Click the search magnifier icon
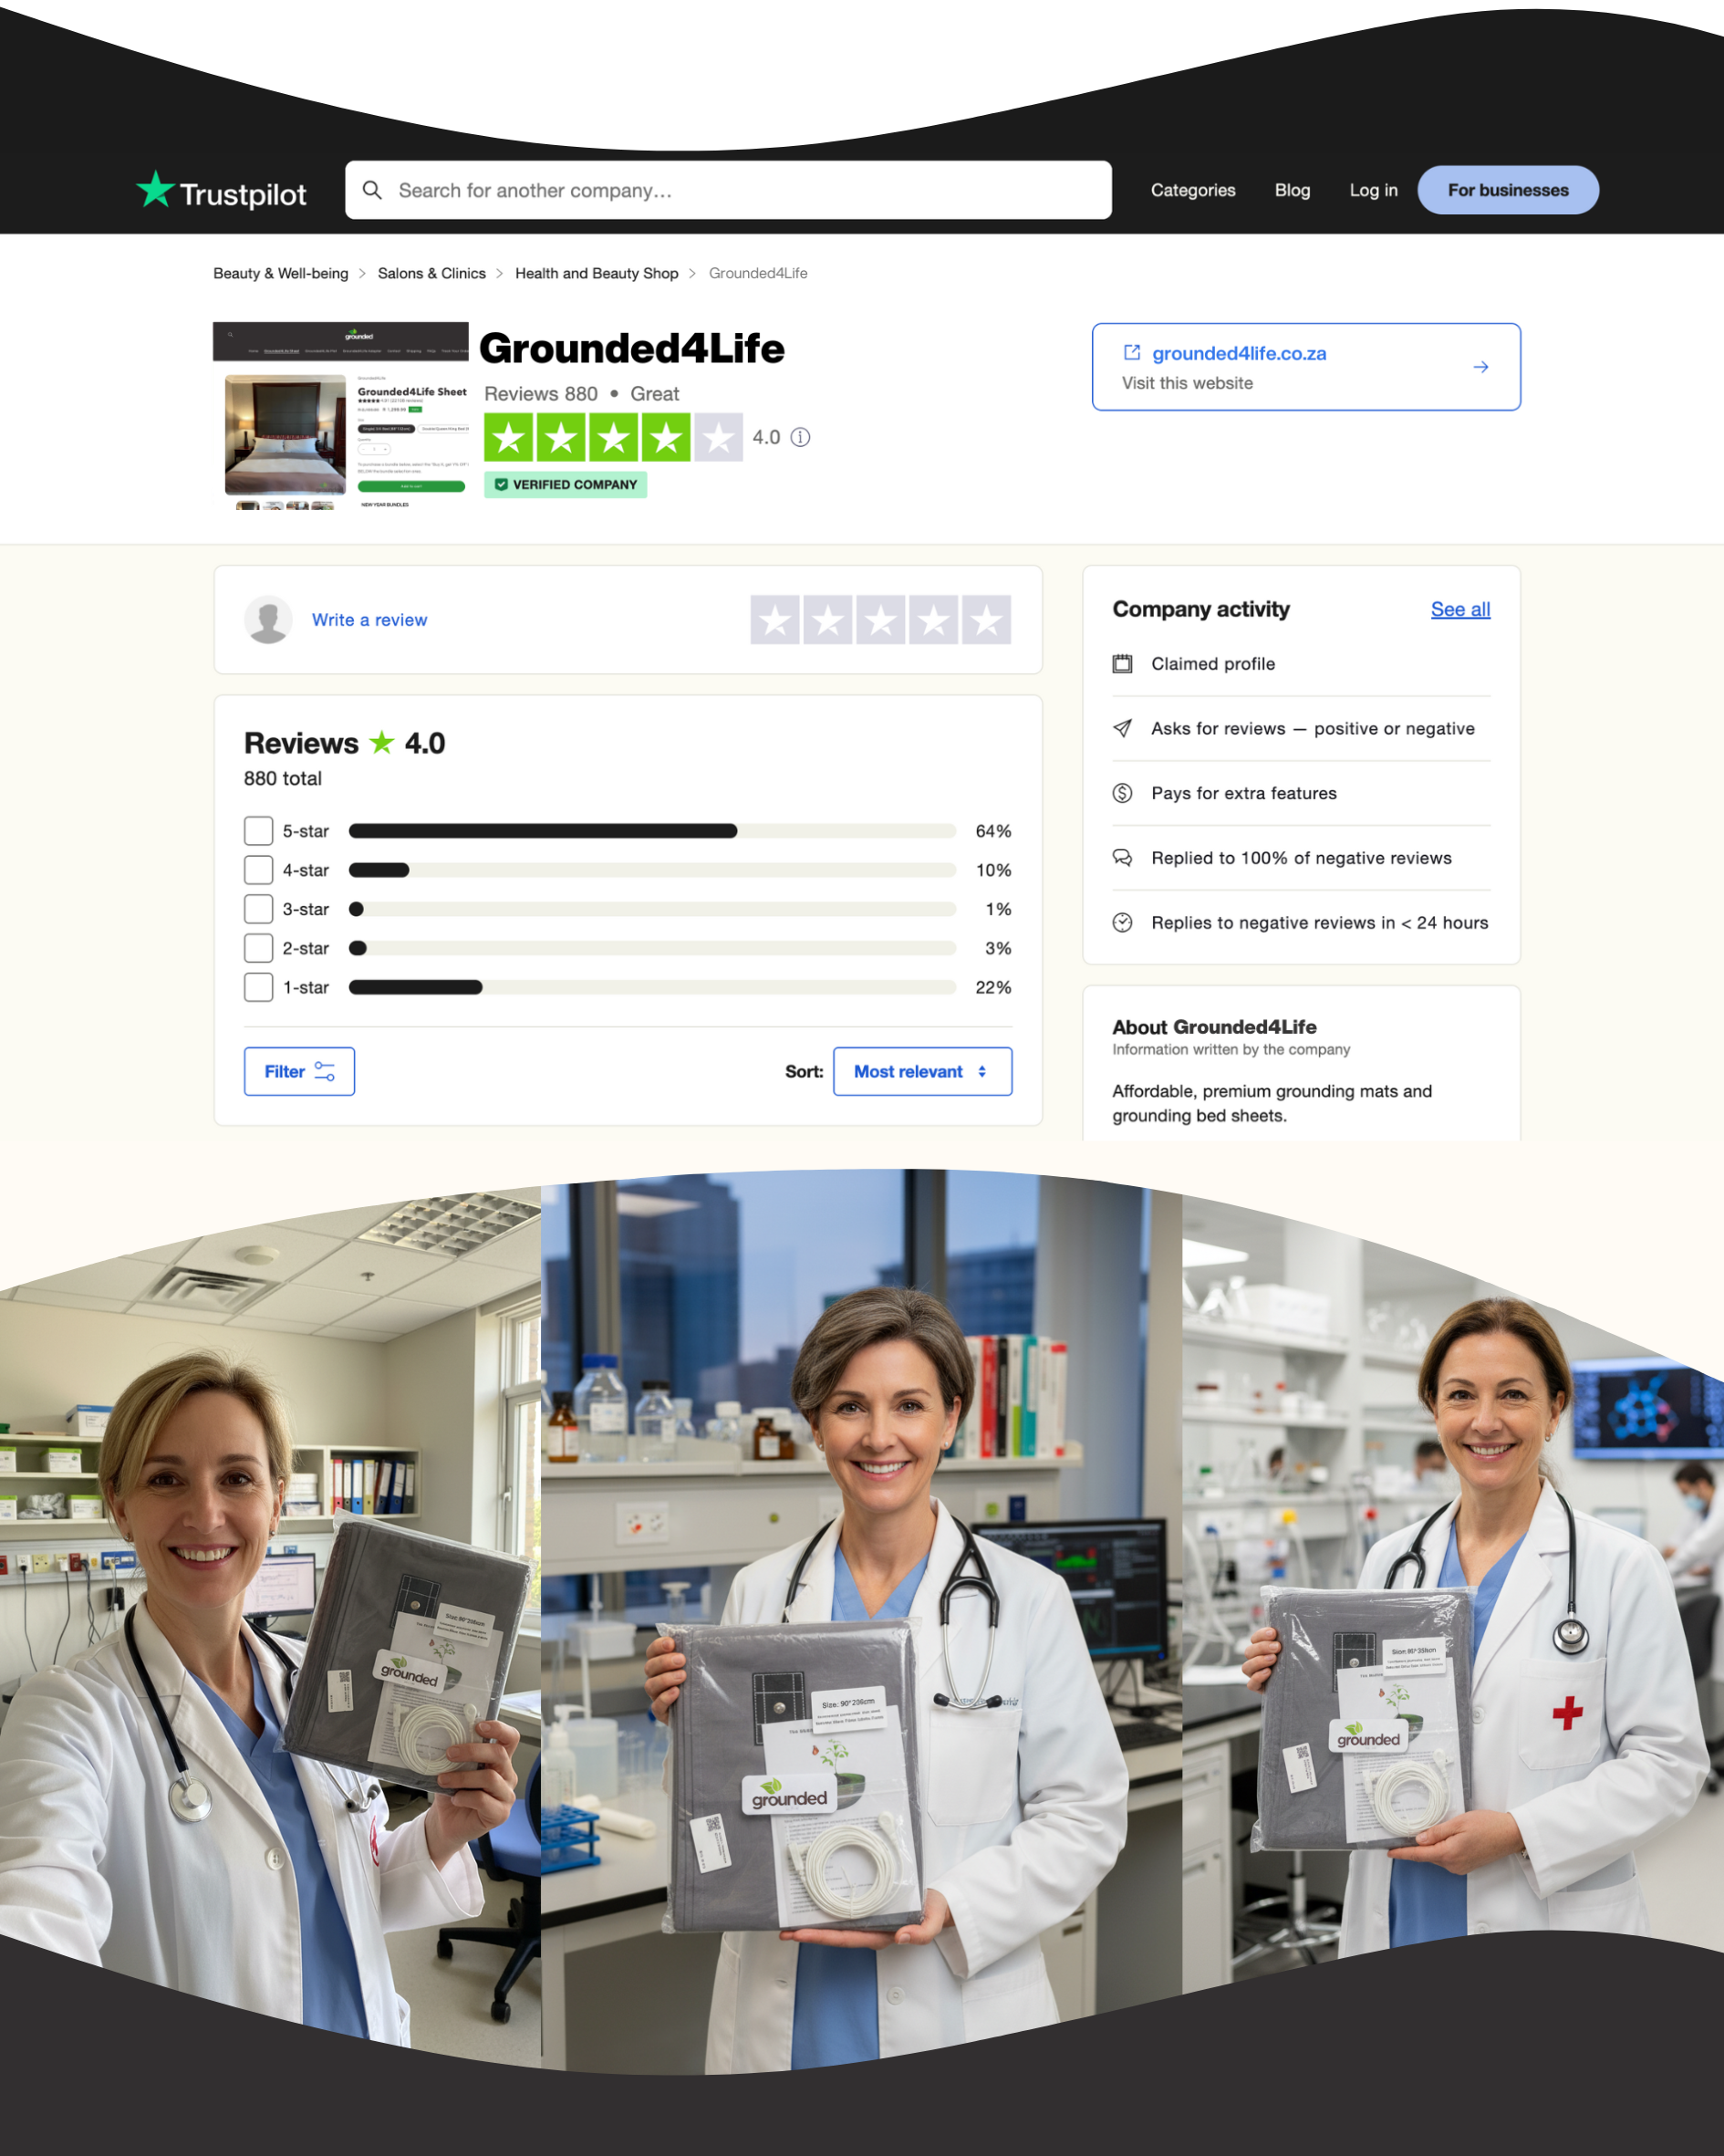This screenshot has width=1724, height=2156. coord(372,190)
